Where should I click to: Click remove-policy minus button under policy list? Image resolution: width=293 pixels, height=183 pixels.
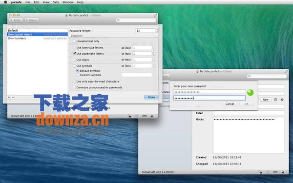(13, 97)
